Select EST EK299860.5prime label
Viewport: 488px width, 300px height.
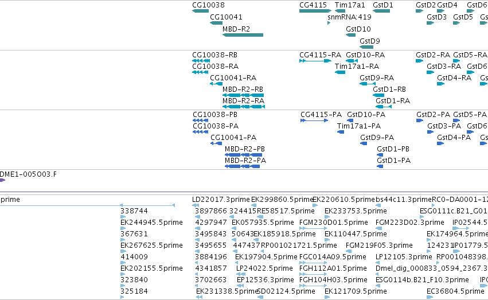282,200
